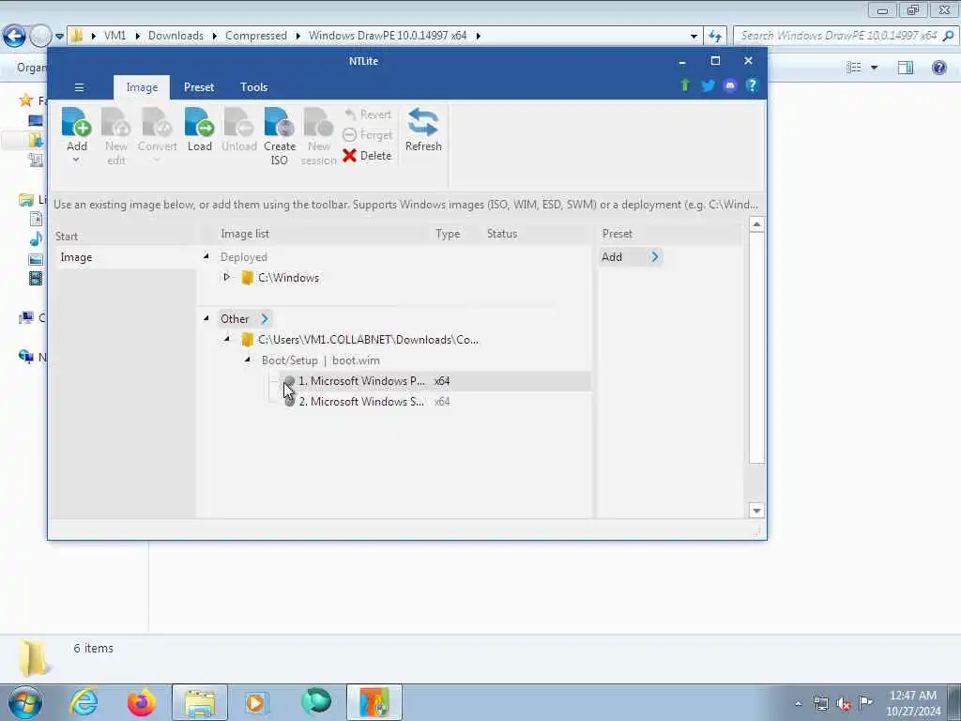Click the Add image toolbar icon
The width and height of the screenshot is (961, 721).
tap(77, 122)
